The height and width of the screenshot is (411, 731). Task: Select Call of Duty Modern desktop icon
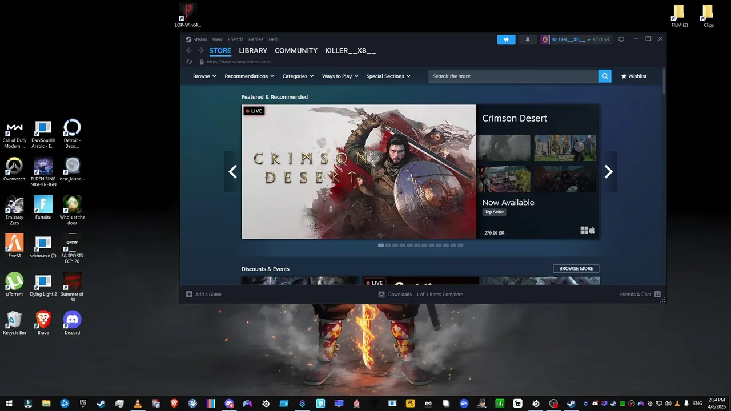14,134
